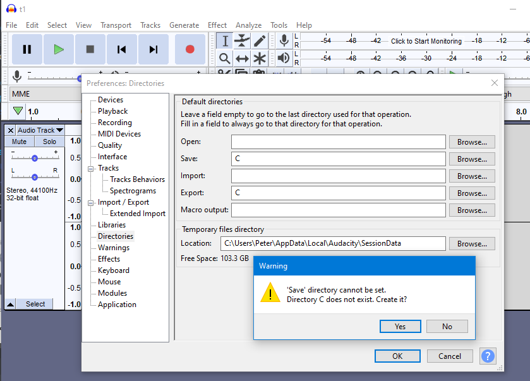Click the Audacity headphones logo icon

point(11,9)
